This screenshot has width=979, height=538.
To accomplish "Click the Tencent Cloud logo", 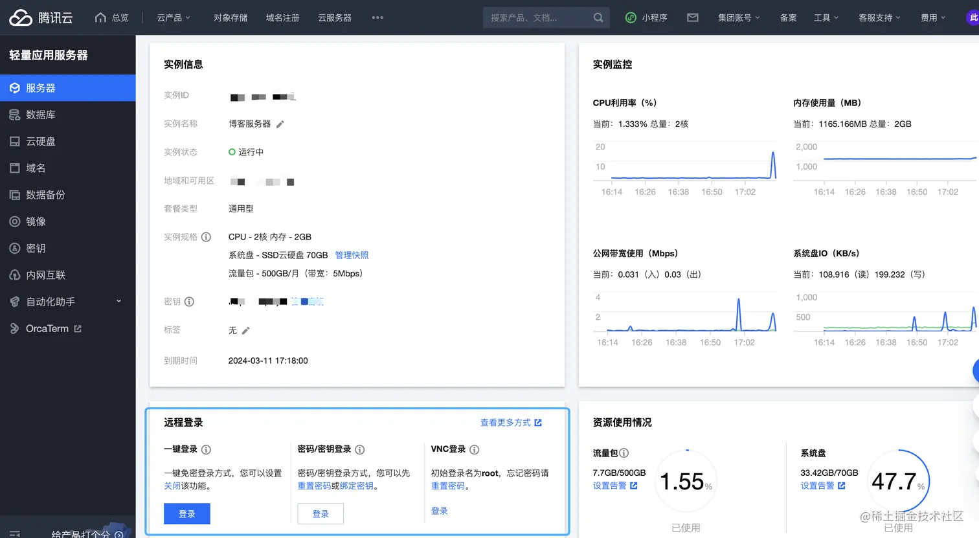I will (41, 17).
